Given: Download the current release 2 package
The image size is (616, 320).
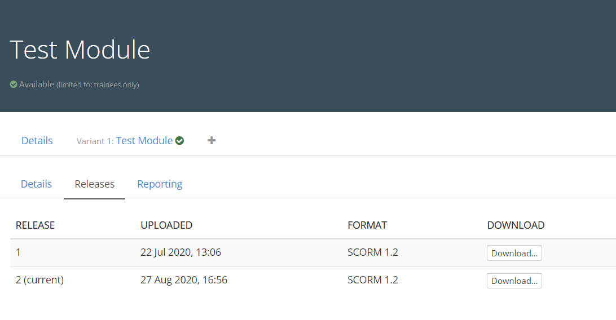Looking at the screenshot, I should pyautogui.click(x=514, y=281).
